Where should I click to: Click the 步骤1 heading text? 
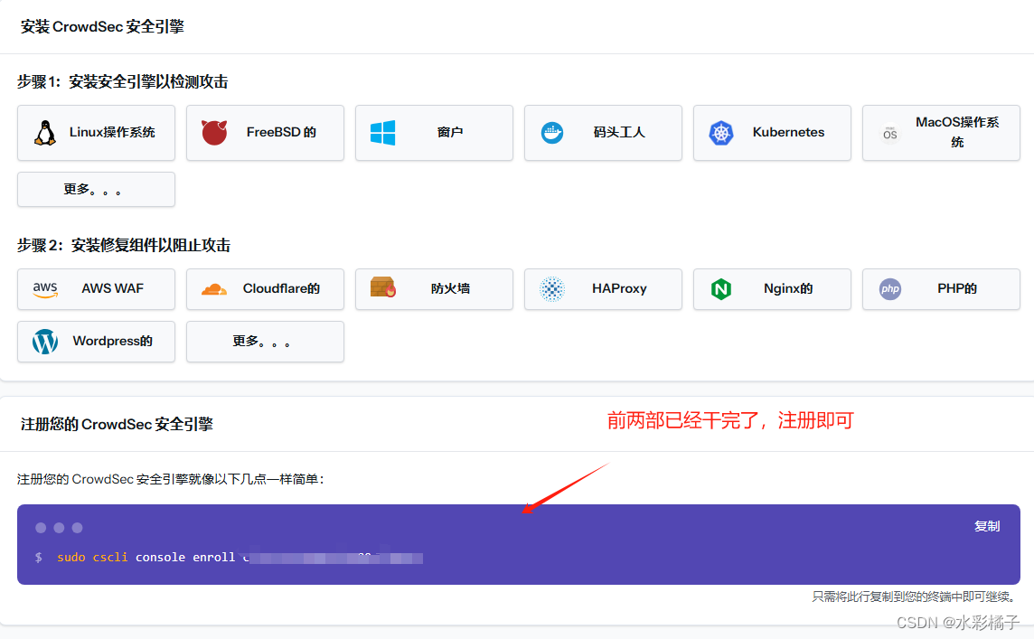click(123, 81)
